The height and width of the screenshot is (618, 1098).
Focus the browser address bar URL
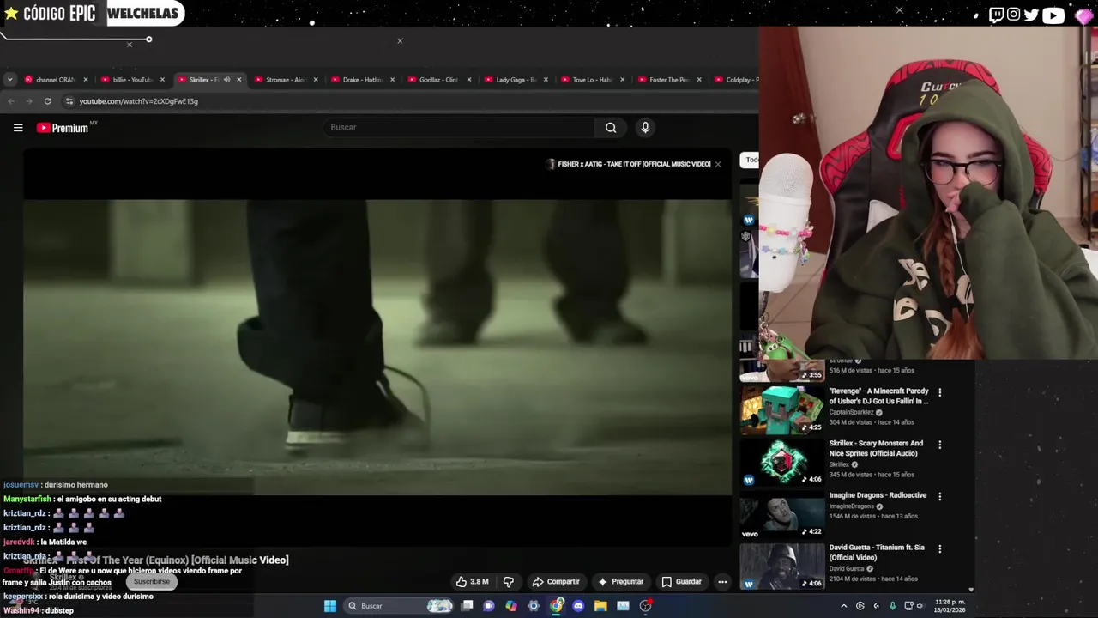pyautogui.click(x=138, y=101)
